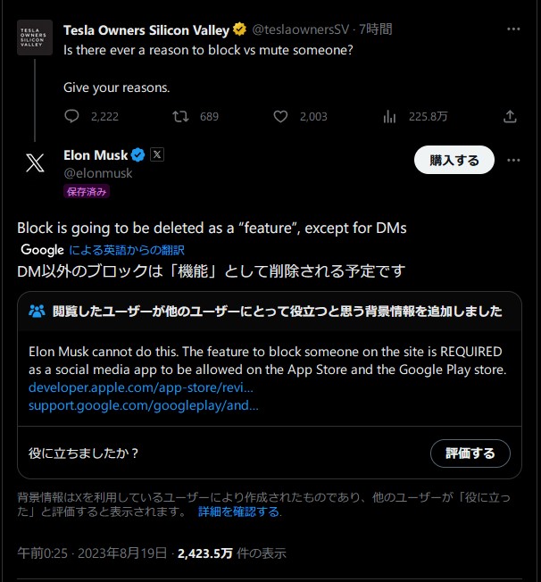This screenshot has width=541, height=582.
Task: Click the retweet icon with 689 count
Action: point(180,116)
